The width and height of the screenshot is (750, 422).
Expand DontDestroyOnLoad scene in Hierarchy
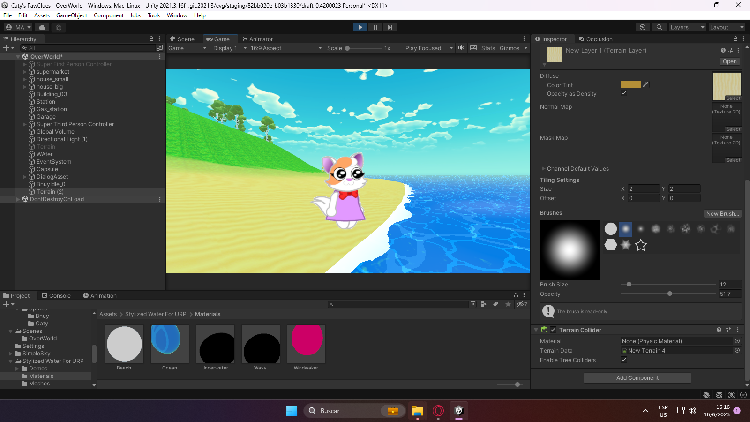[x=18, y=199]
